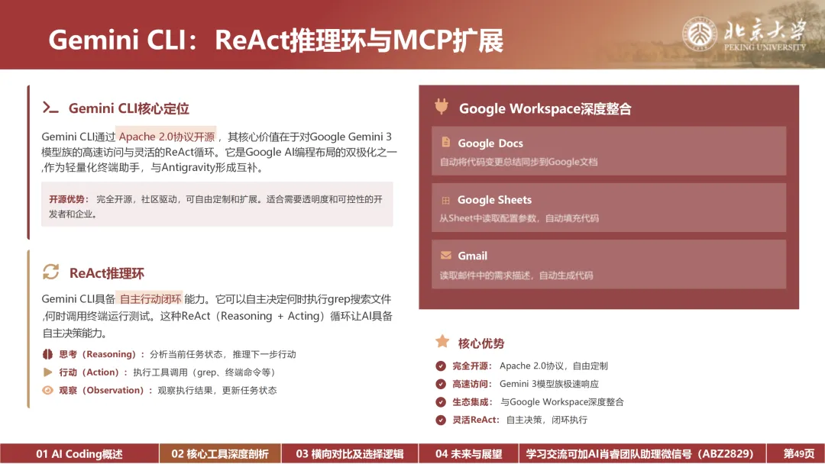This screenshot has width=825, height=464.
Task: Click the text 执行工具调用（grep、终端命令等）
Action: (204, 372)
